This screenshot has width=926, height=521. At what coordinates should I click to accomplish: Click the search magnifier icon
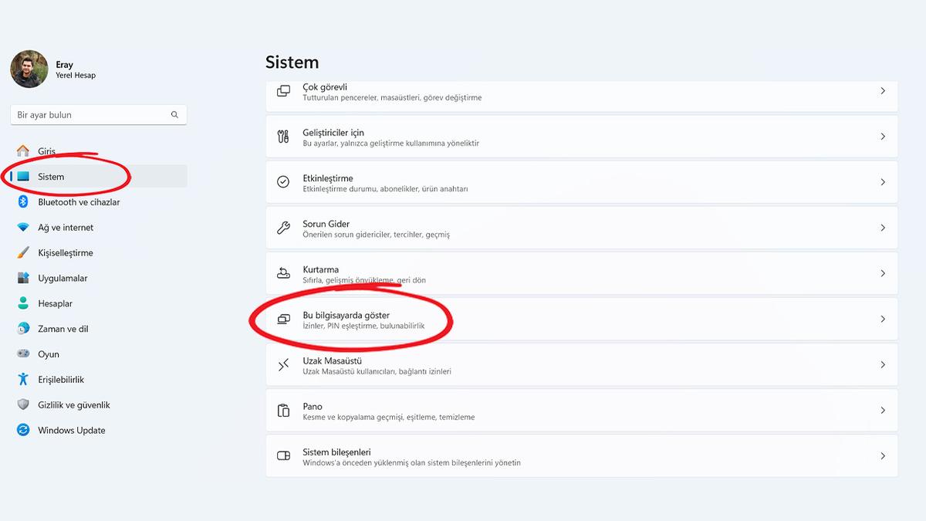click(174, 115)
